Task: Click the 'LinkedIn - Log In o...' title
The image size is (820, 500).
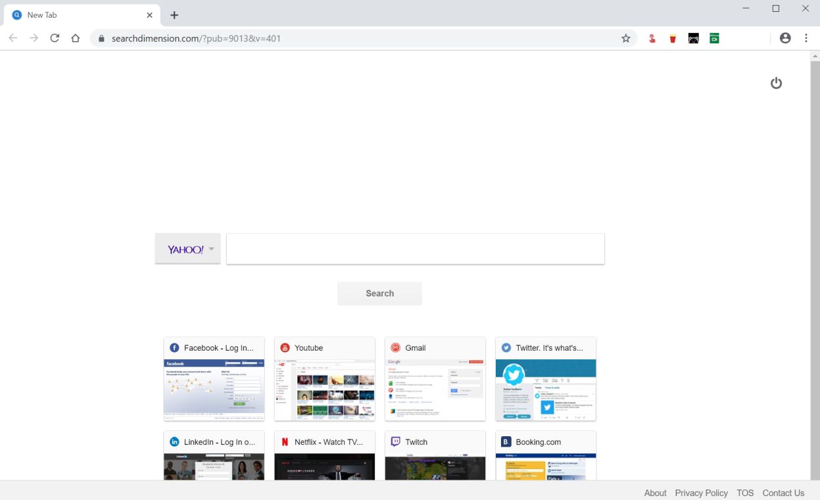Action: [x=220, y=442]
